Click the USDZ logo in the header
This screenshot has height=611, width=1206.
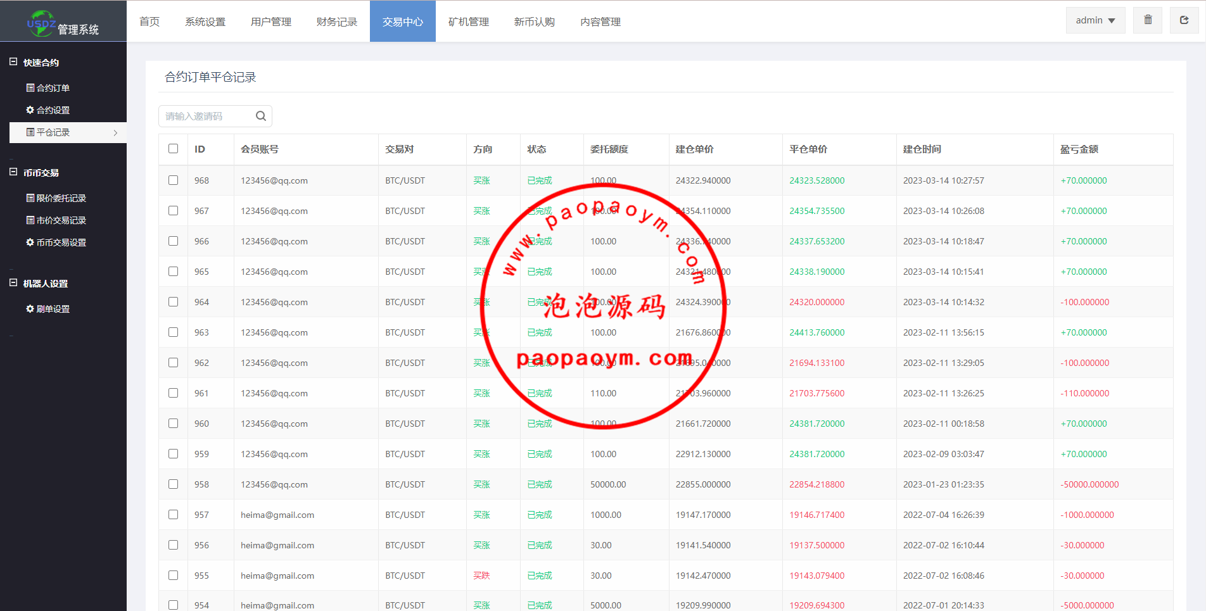pyautogui.click(x=41, y=23)
